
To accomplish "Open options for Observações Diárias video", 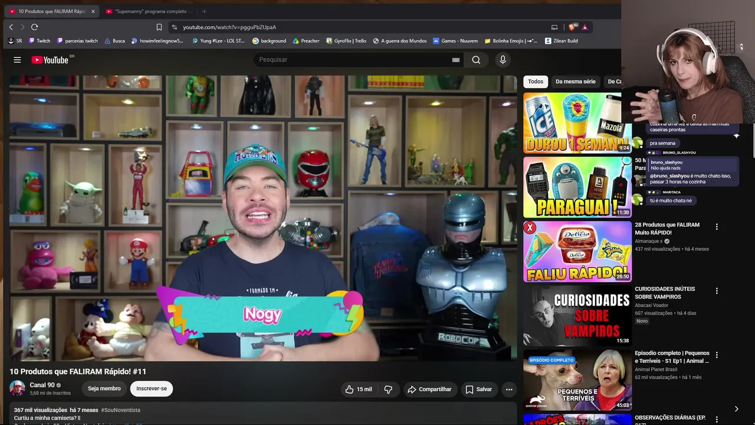I will click(717, 419).
